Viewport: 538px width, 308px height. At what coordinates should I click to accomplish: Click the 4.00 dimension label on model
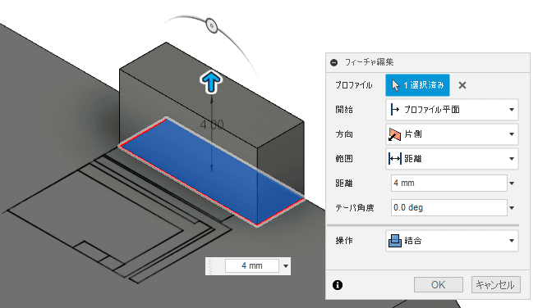click(212, 125)
